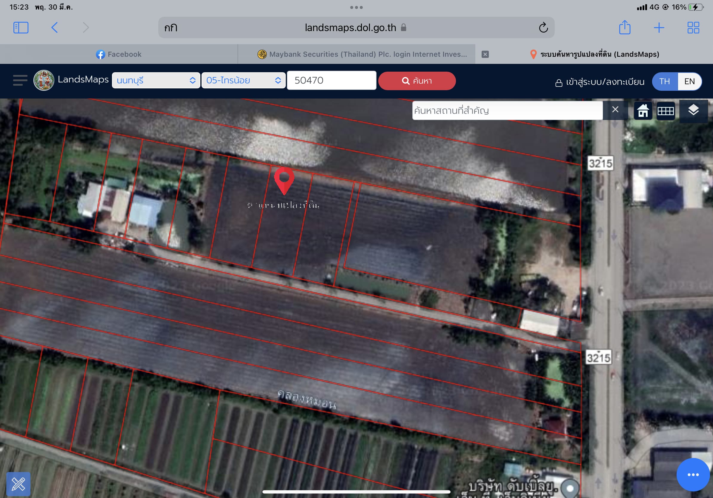The image size is (713, 498).
Task: Open the map layers icon
Action: click(693, 110)
